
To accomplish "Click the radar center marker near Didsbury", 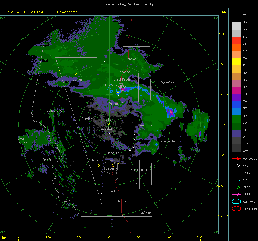I will click(x=110, y=125).
